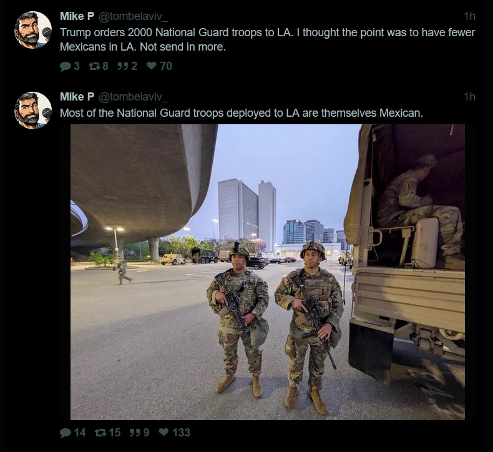Screen dimensions: 493x452
Task: Open Mike P avatar on second tweet
Action: (33, 111)
